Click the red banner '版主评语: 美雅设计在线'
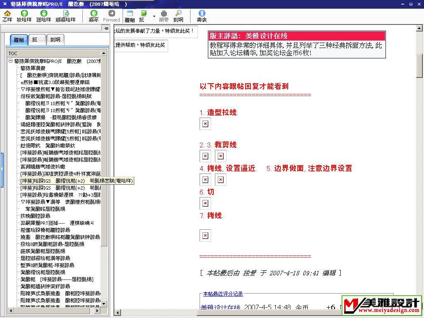Screen dimensions: 424x318 tap(297, 36)
